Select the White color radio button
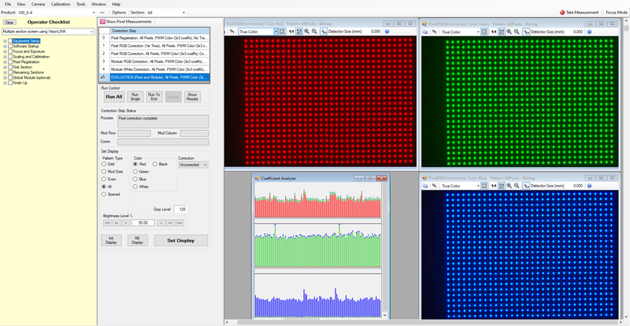This screenshot has height=326, width=630. pyautogui.click(x=135, y=187)
